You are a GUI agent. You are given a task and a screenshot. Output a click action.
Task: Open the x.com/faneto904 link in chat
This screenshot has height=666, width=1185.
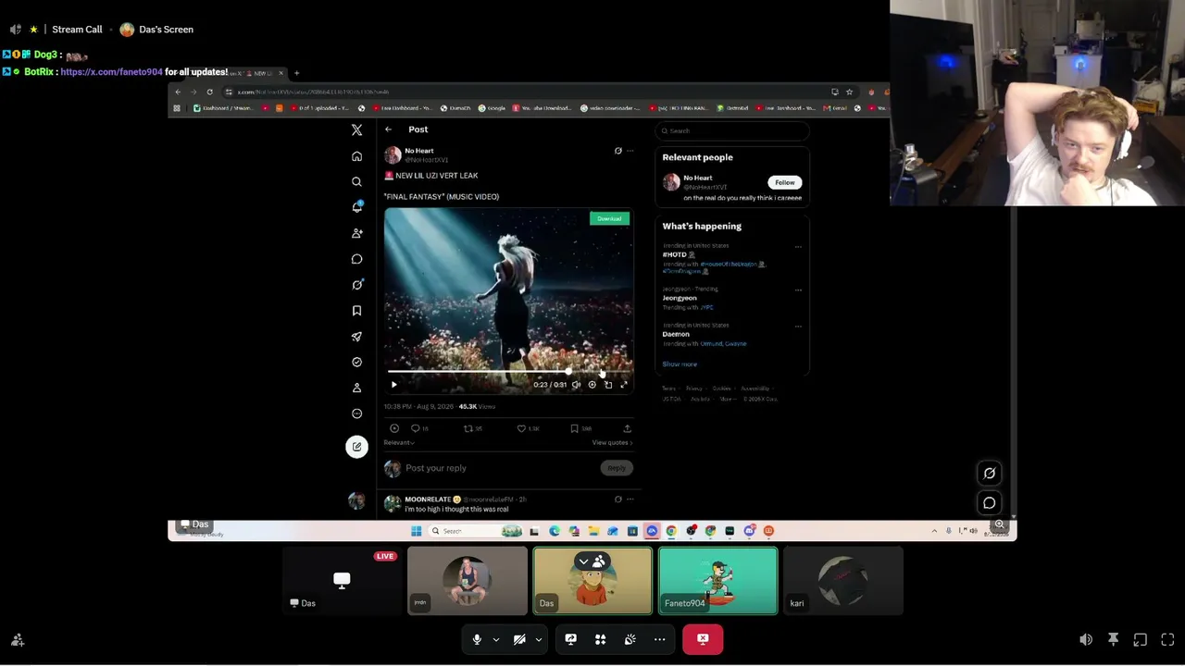[x=111, y=72]
